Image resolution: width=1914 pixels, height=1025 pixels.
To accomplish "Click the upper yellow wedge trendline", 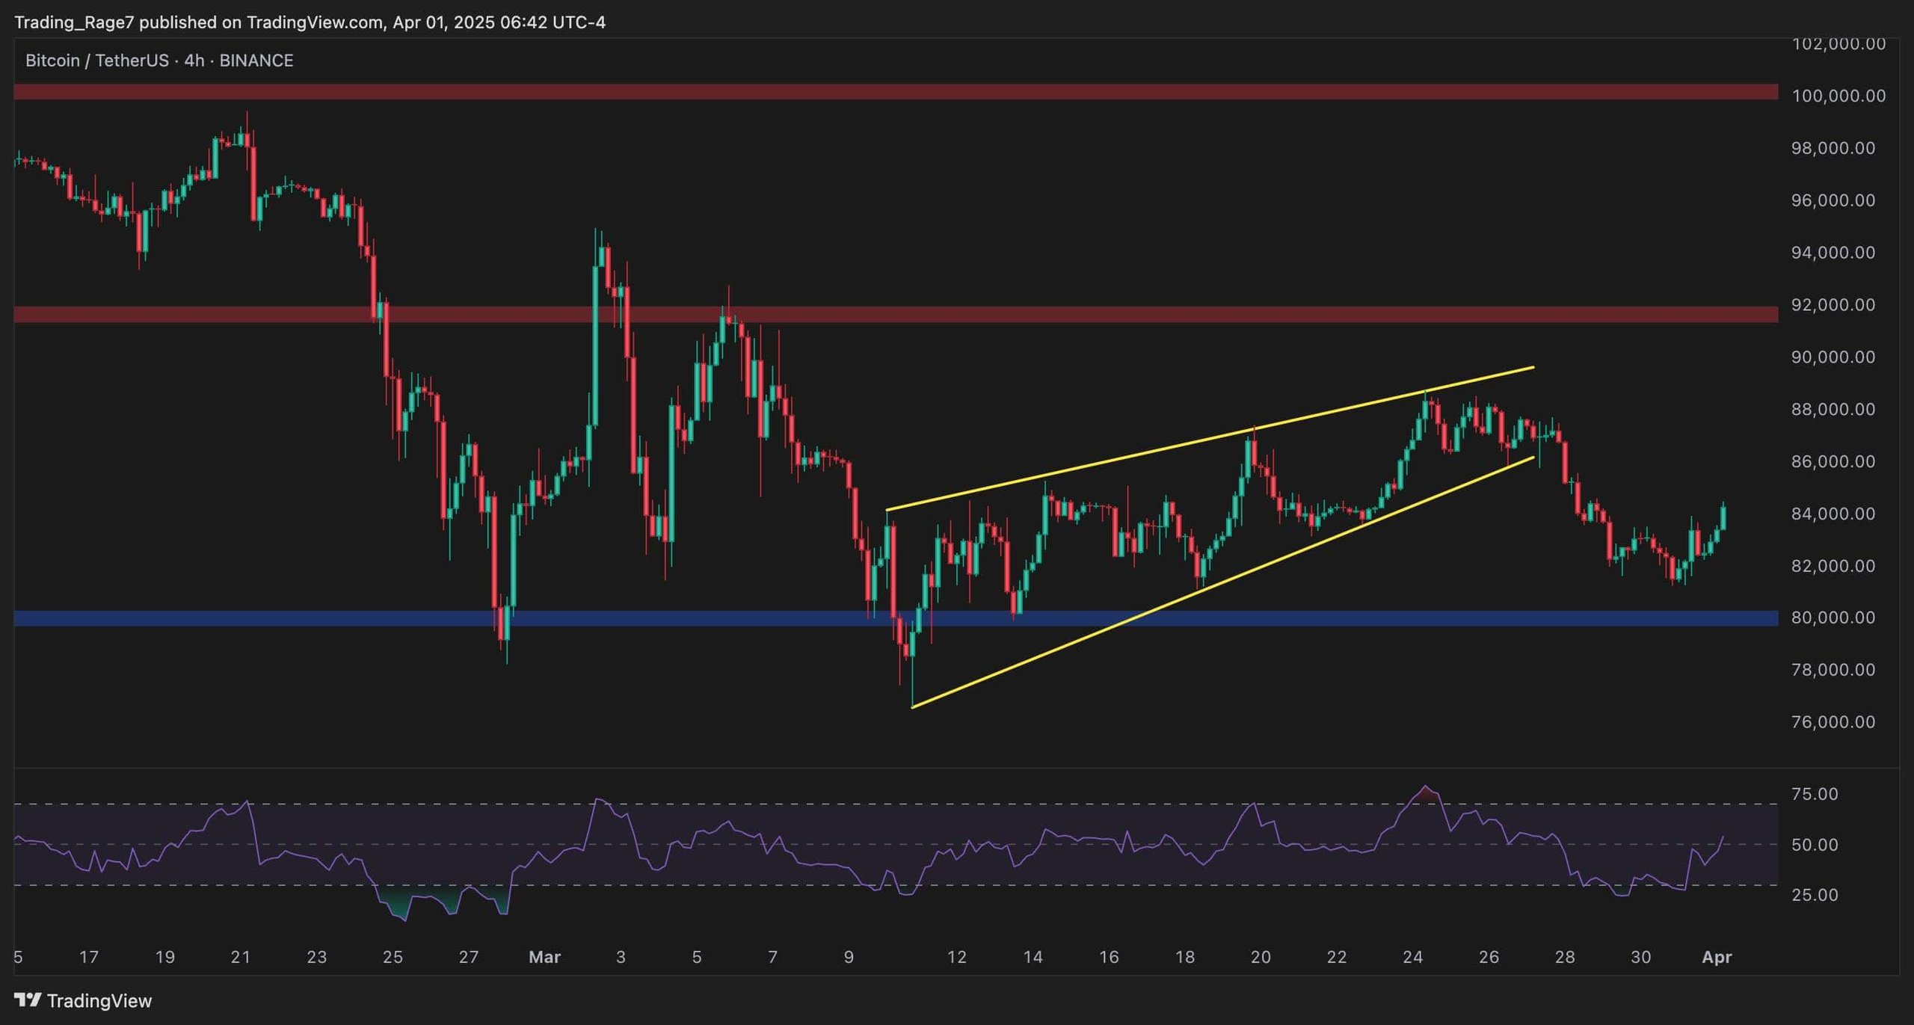I will [1210, 439].
